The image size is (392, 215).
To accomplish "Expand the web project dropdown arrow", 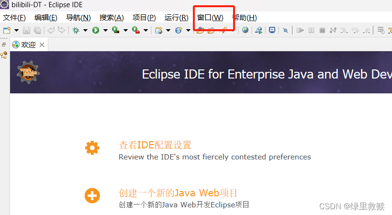I will [x=168, y=31].
